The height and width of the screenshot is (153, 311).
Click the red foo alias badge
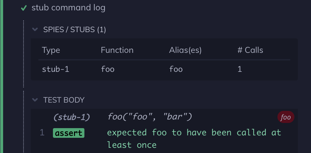pos(285,117)
